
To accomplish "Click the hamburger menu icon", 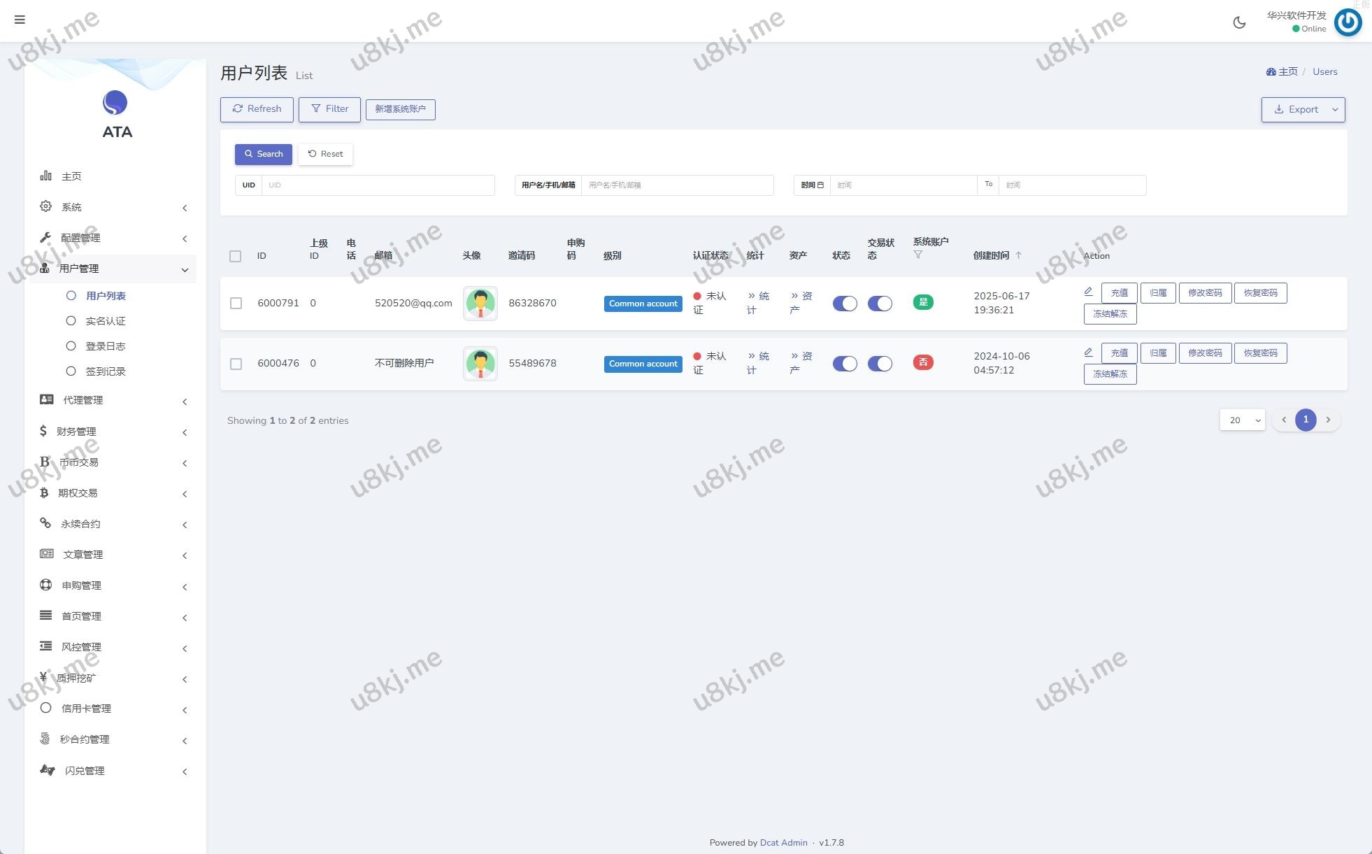I will coord(20,20).
